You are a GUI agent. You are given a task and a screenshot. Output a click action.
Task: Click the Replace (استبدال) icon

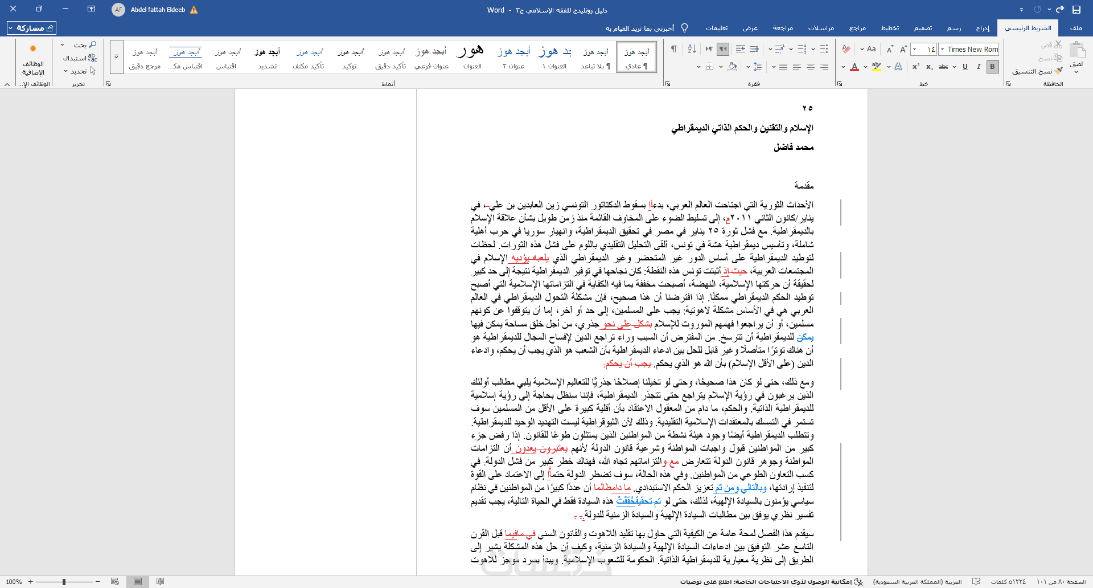(93, 58)
